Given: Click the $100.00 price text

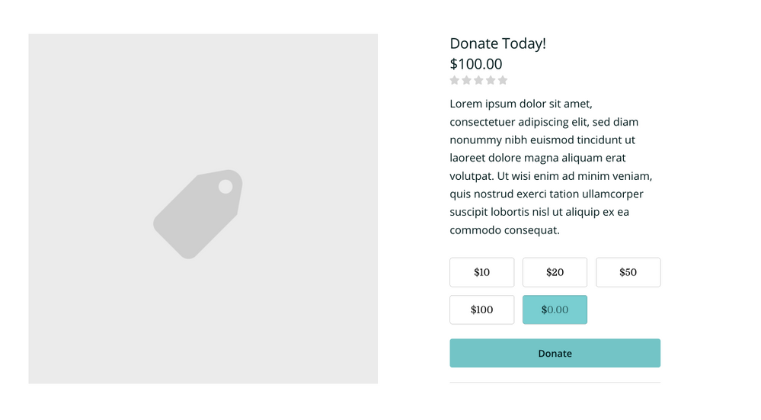Looking at the screenshot, I should 476,64.
